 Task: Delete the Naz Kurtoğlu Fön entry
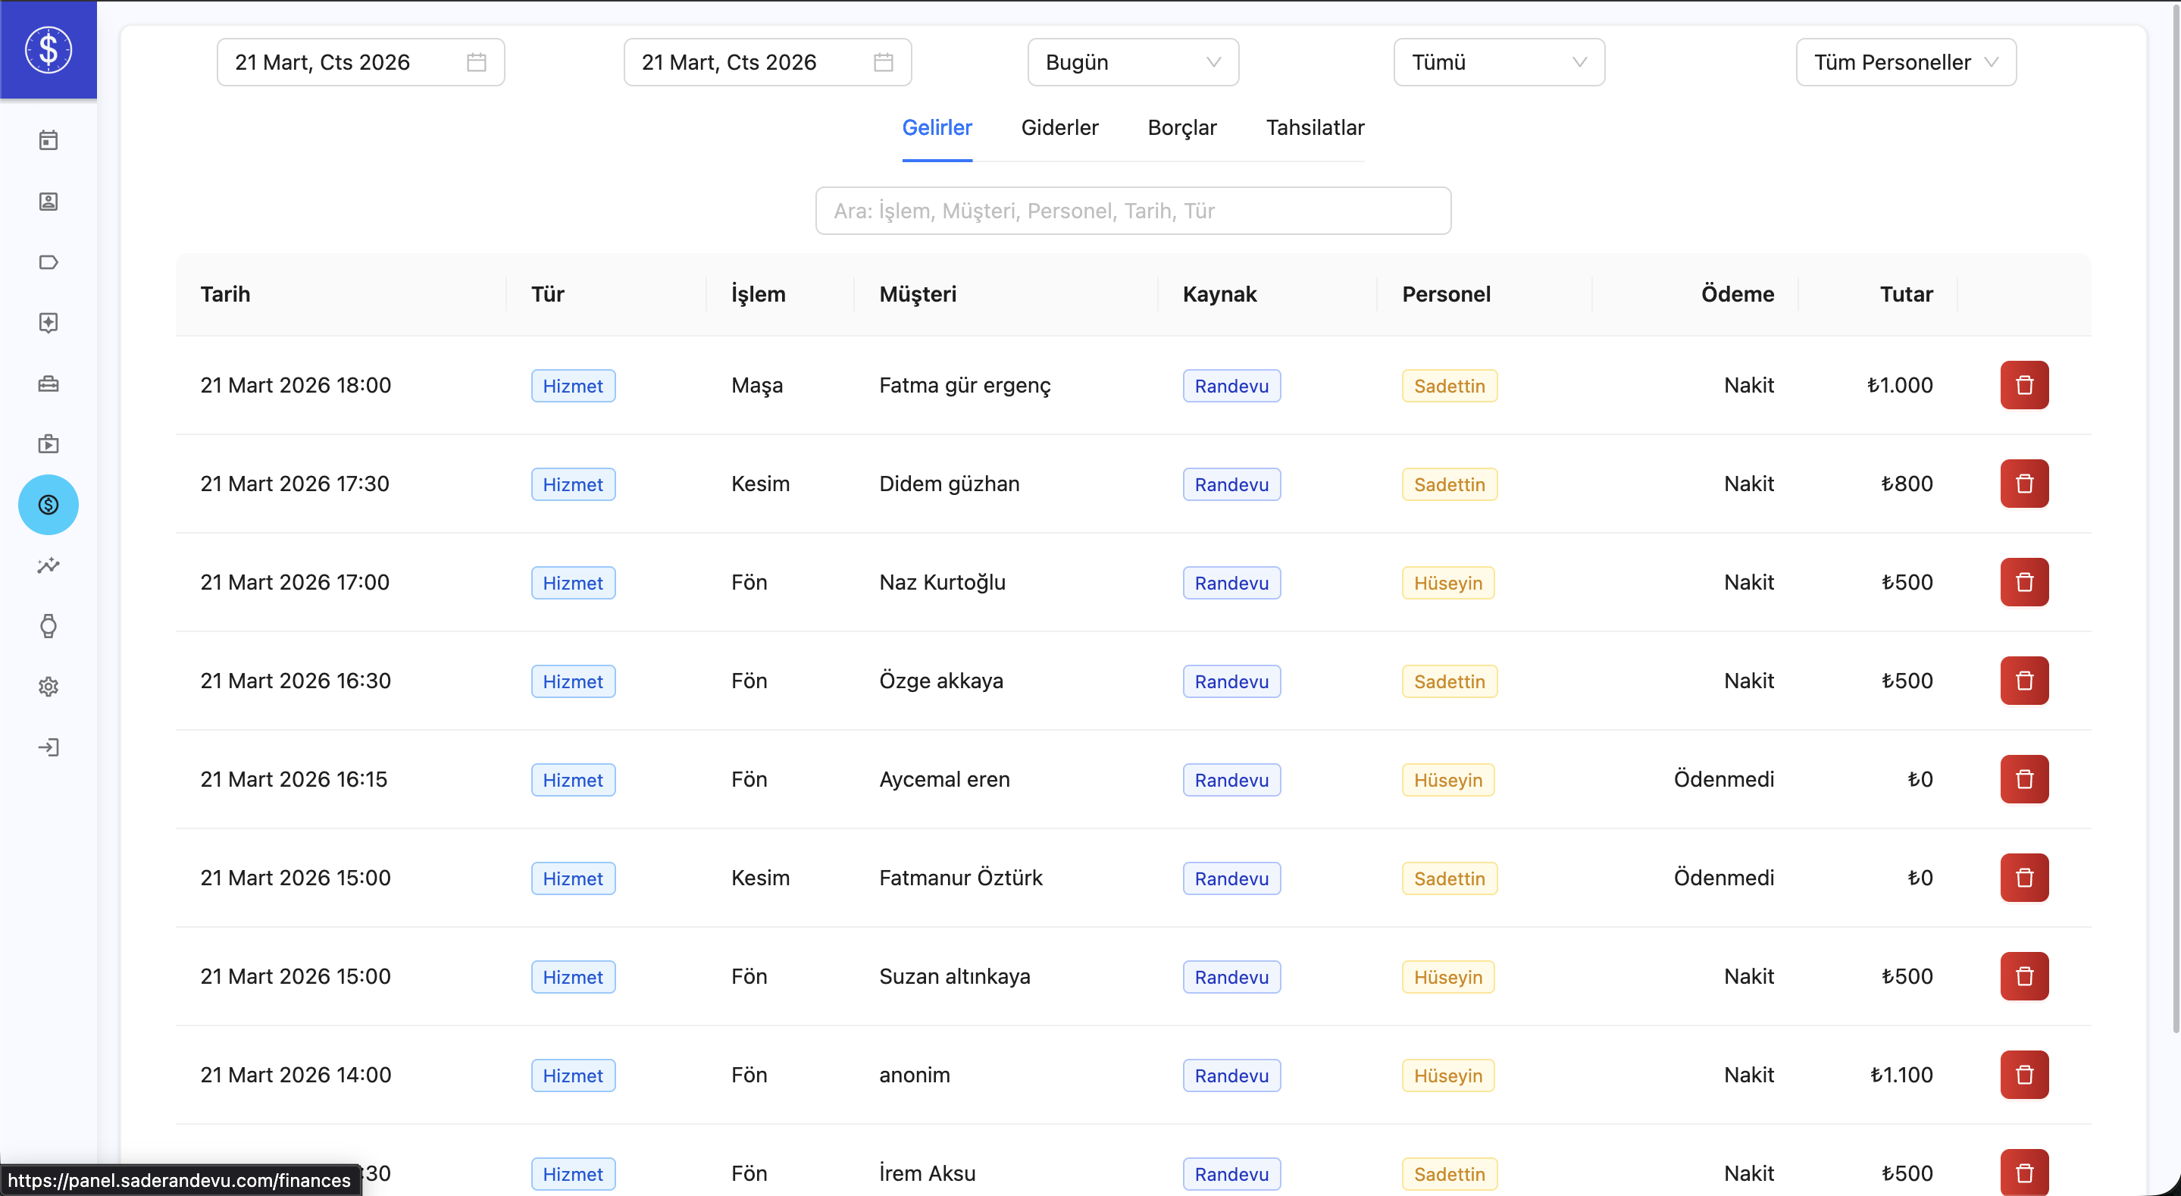tap(2023, 583)
